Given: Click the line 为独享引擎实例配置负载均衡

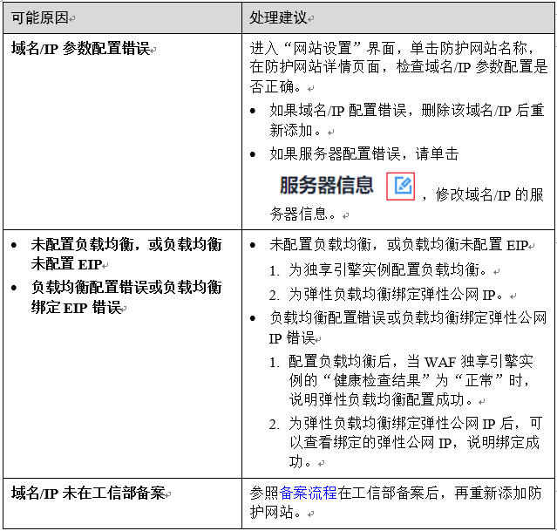Looking at the screenshot, I should [x=387, y=270].
